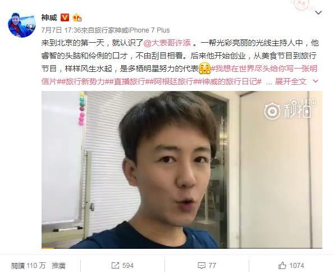333x273 pixels.
Task: Open the post options chevron menu
Action: click(318, 13)
